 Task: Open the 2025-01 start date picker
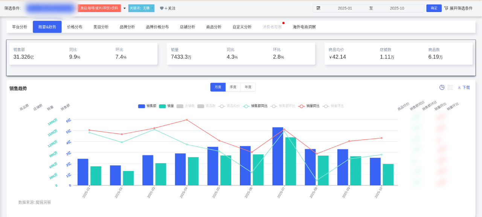pos(345,8)
